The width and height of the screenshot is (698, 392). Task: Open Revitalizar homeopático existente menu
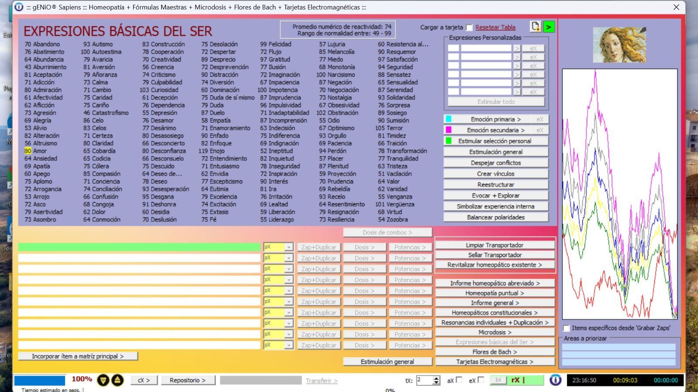[495, 265]
